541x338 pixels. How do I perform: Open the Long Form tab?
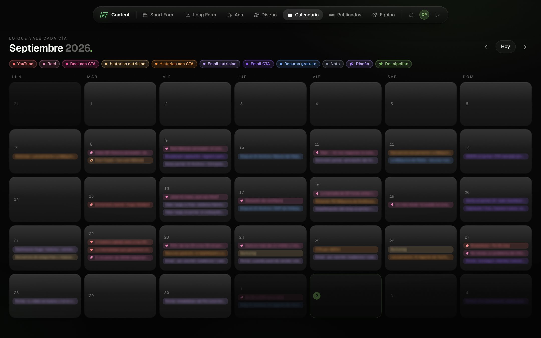pyautogui.click(x=201, y=15)
